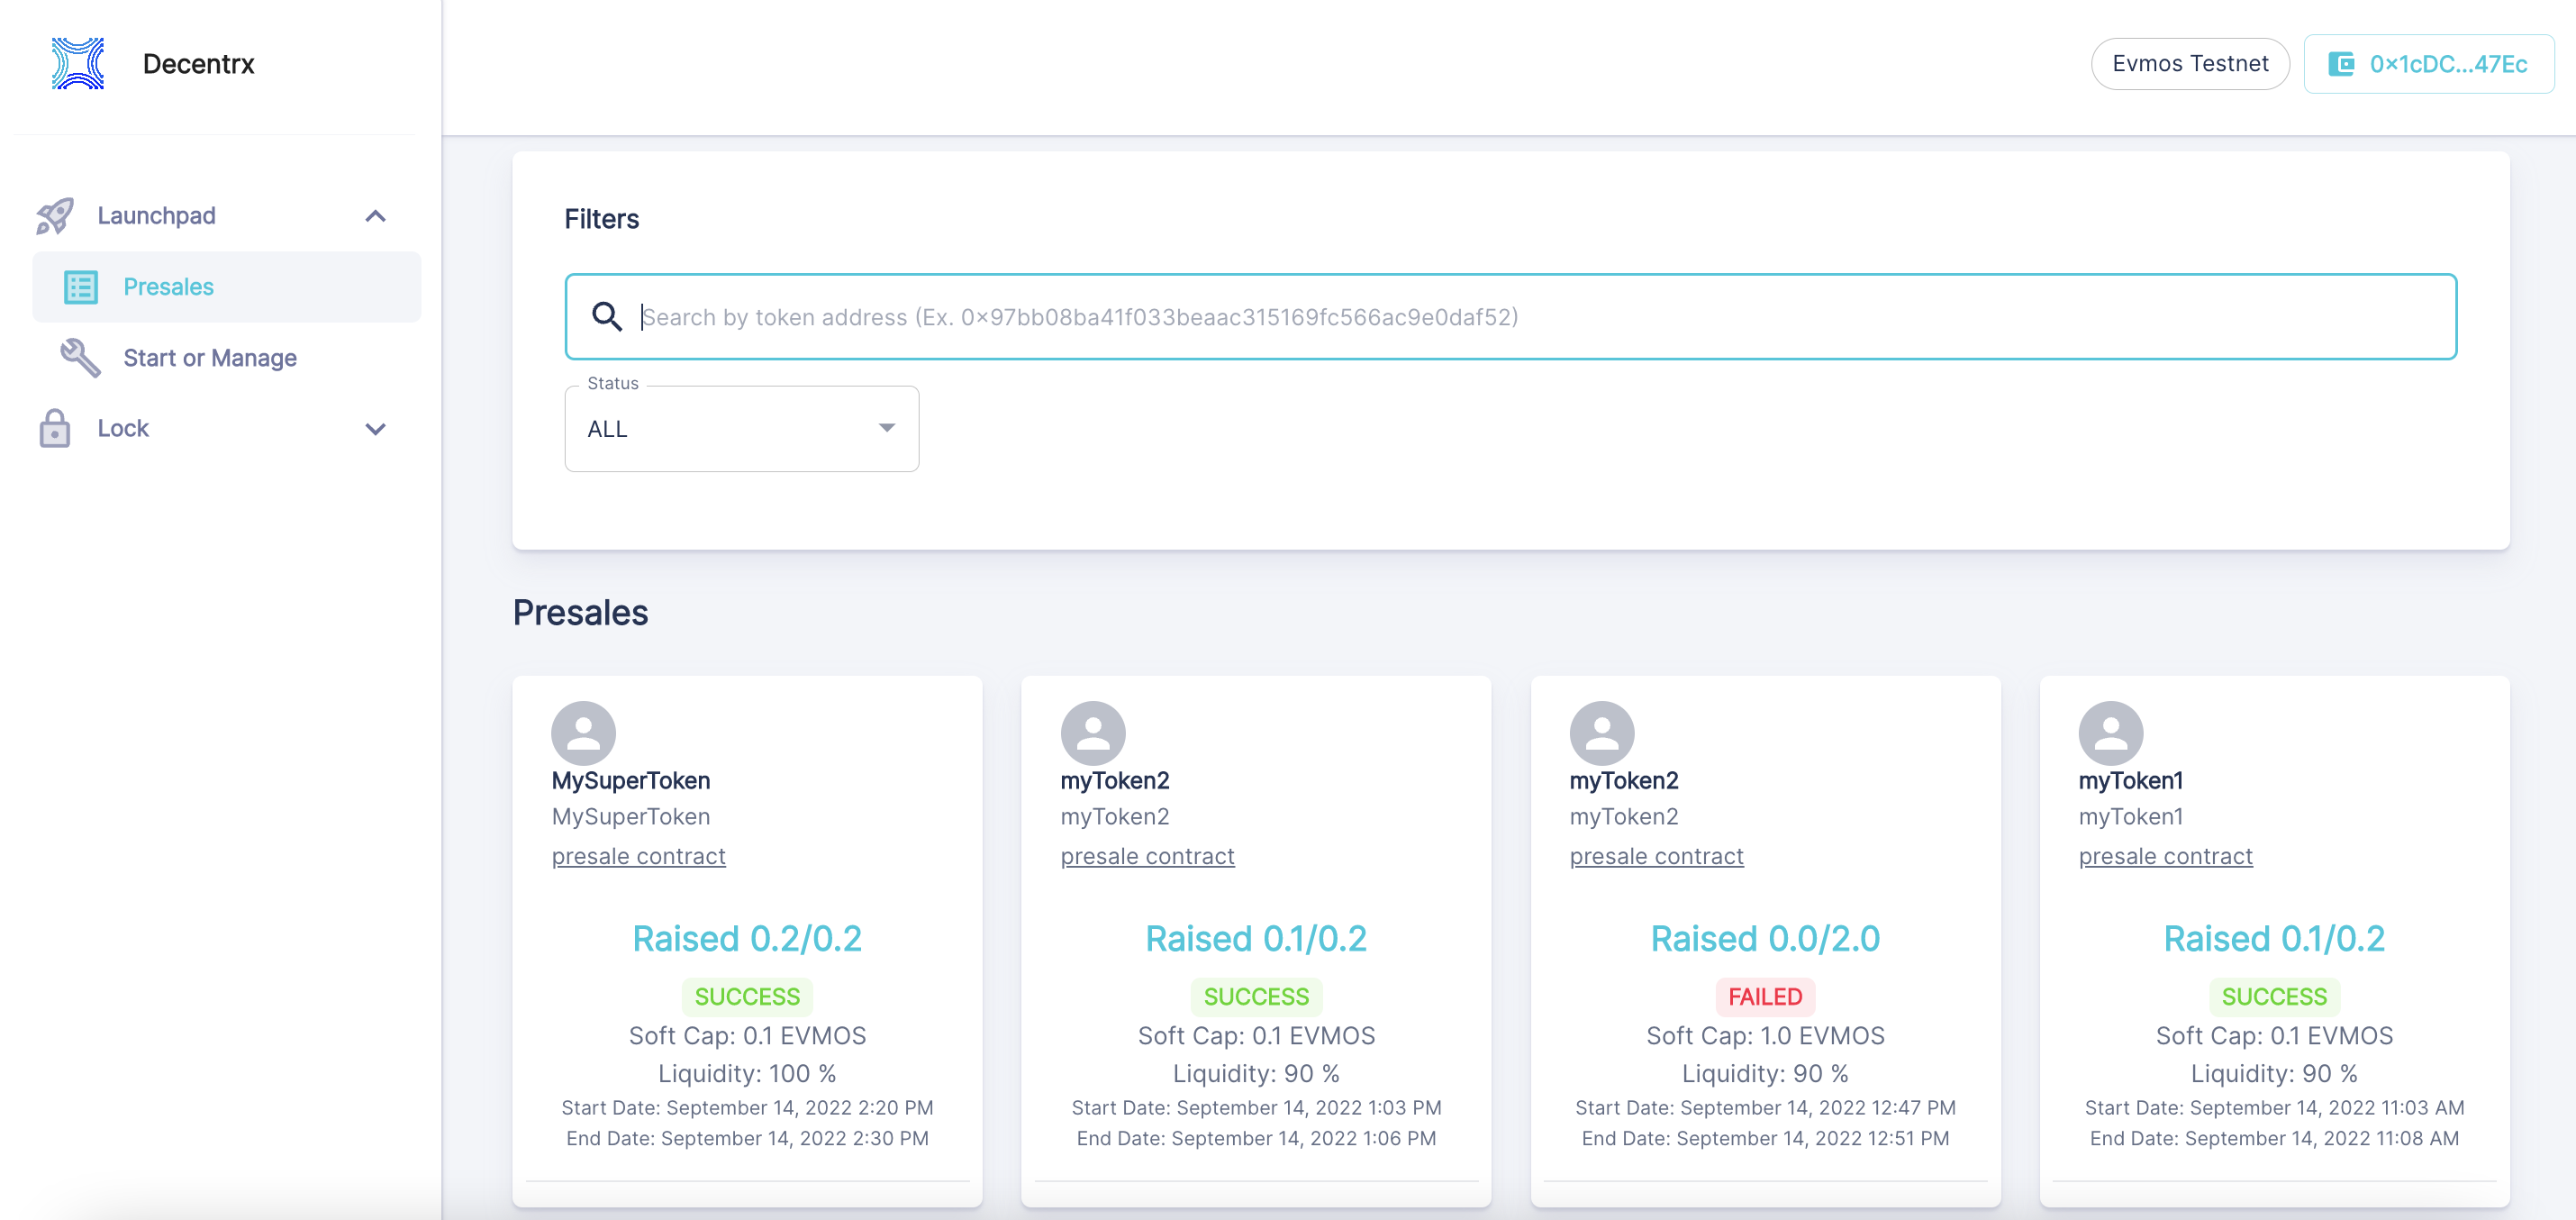The width and height of the screenshot is (2576, 1220).
Task: Click MySuperToken avatar icon
Action: [583, 733]
